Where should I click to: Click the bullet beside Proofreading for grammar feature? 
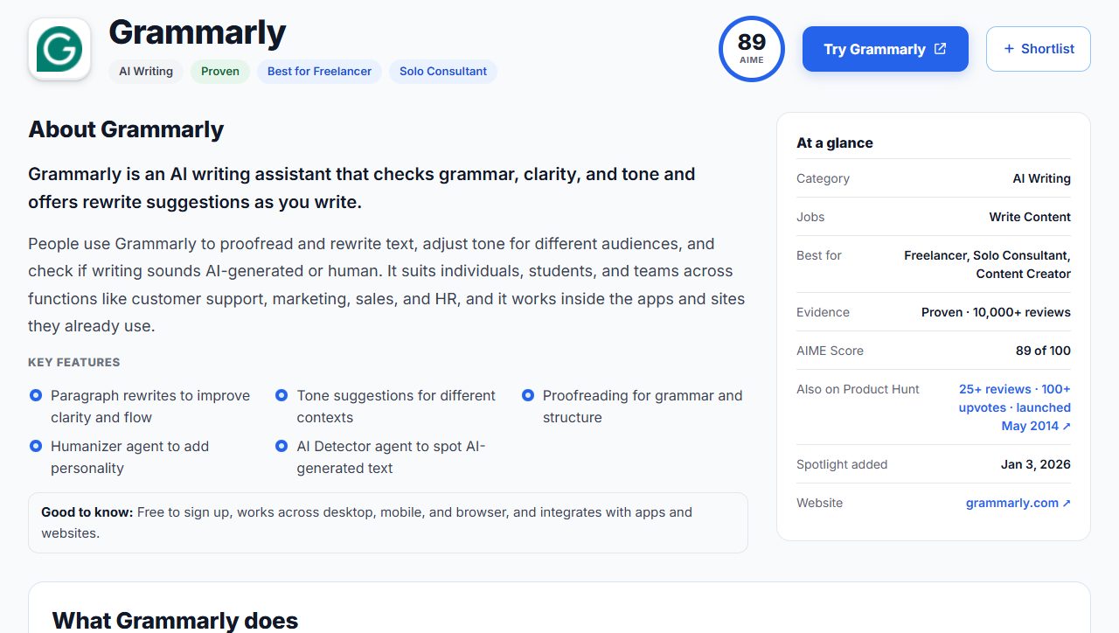point(528,395)
